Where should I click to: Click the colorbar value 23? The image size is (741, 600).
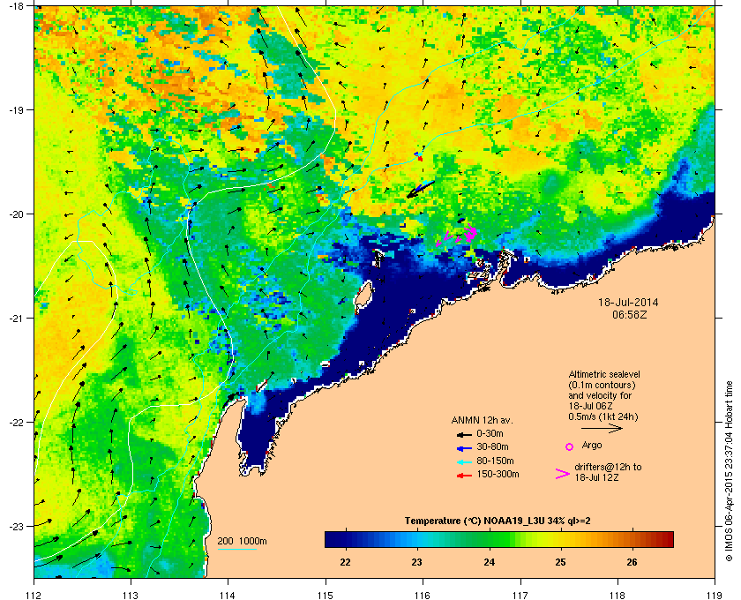coord(416,562)
